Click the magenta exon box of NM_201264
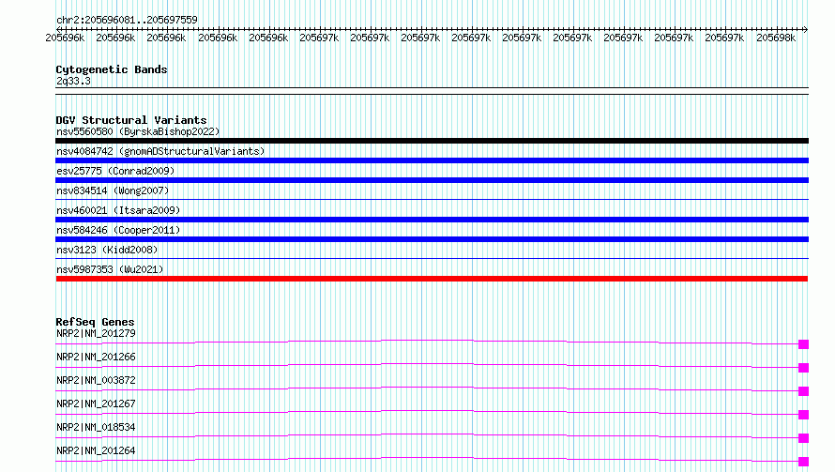 tap(804, 462)
